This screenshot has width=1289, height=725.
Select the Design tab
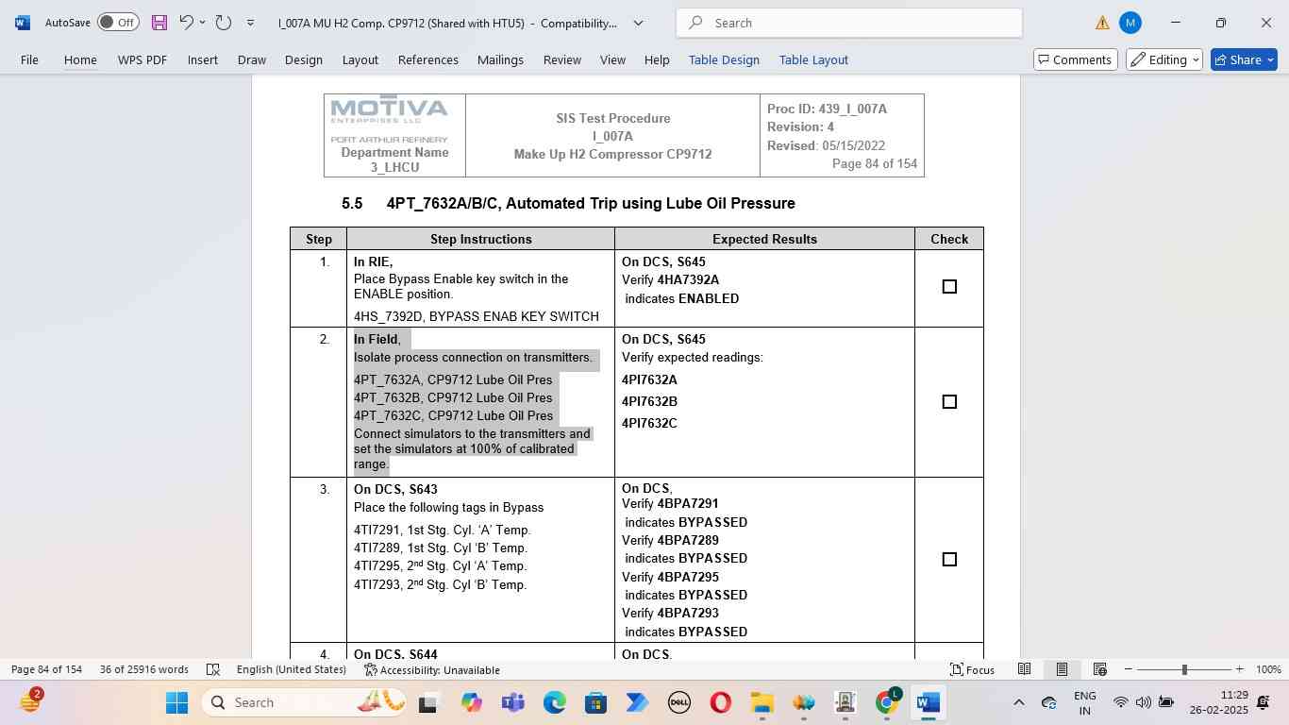tap(304, 59)
